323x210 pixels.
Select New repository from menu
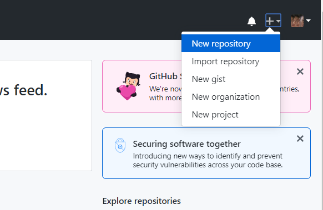click(x=231, y=43)
